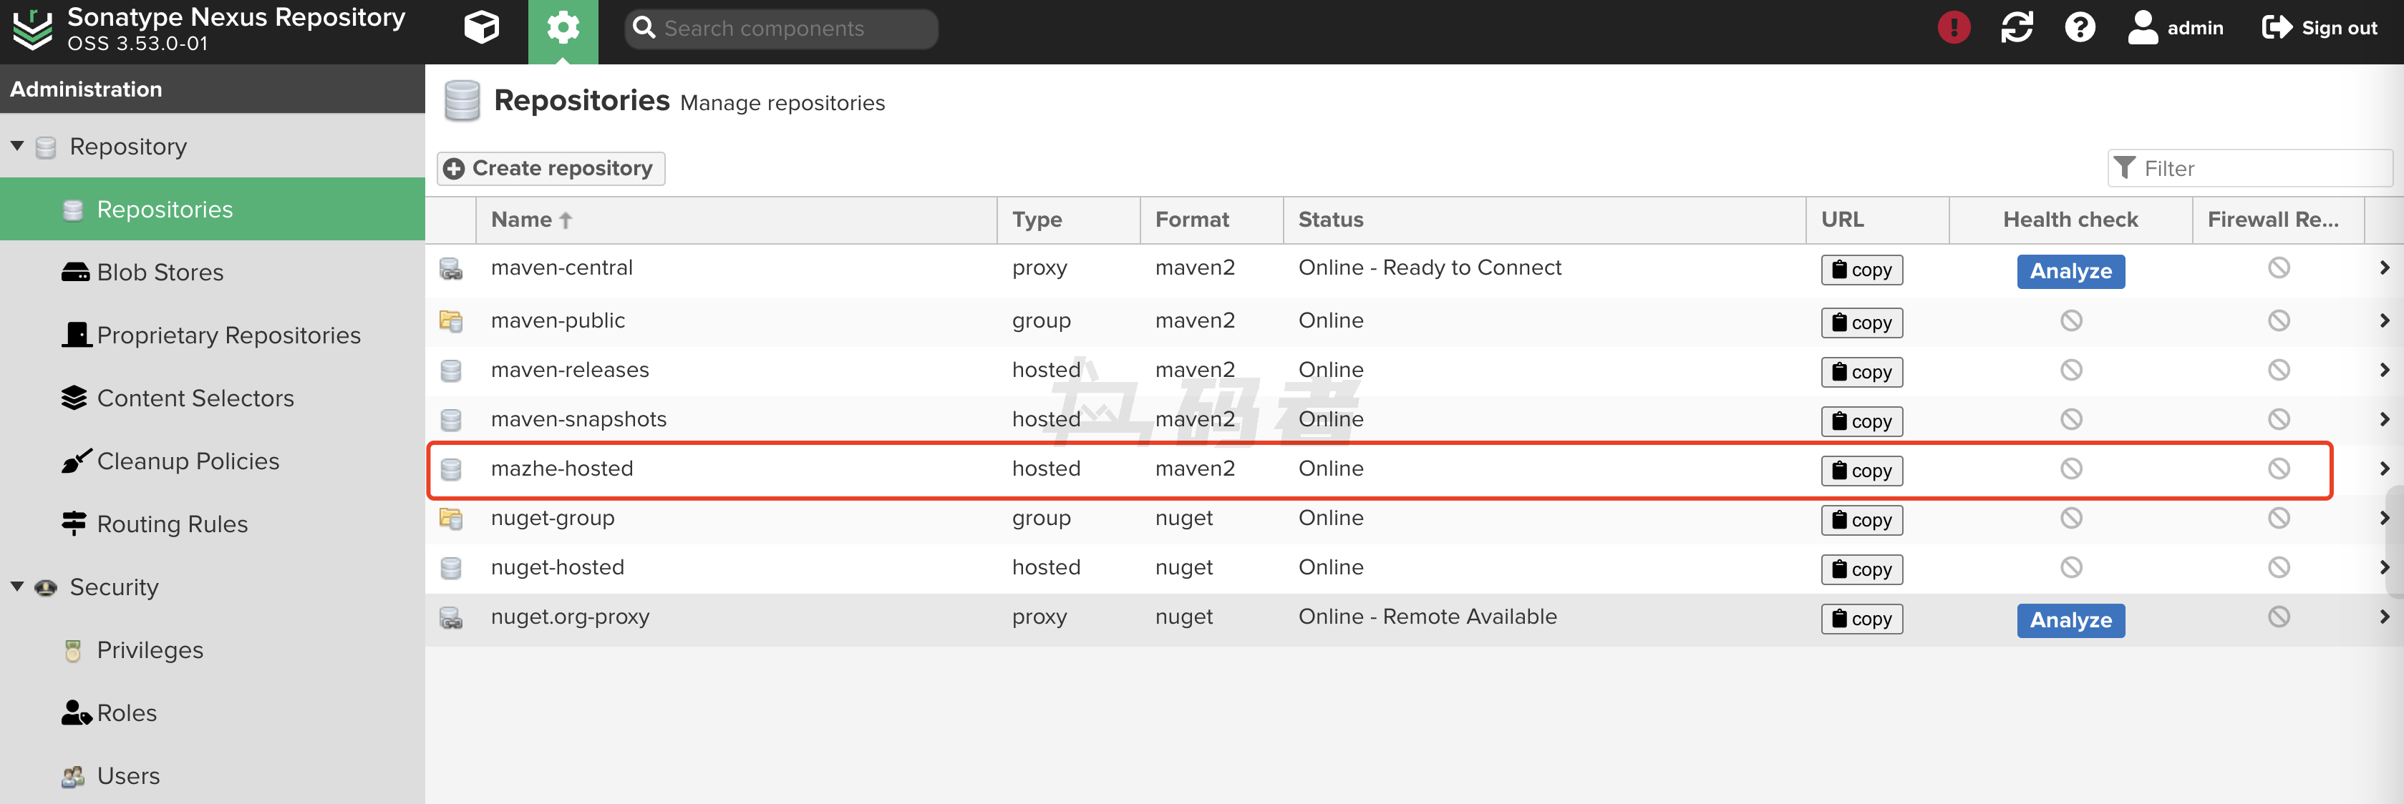This screenshot has height=804, width=2404.
Task: Collapse the Repository tree section
Action: (18, 147)
